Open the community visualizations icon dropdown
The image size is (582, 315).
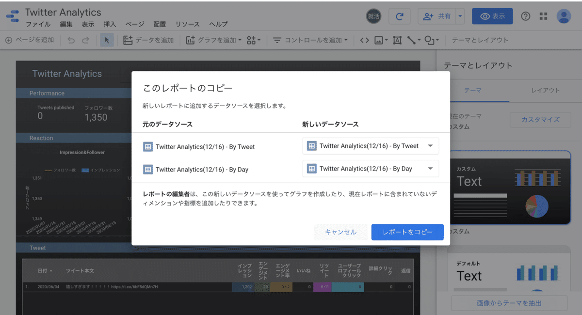pyautogui.click(x=254, y=40)
